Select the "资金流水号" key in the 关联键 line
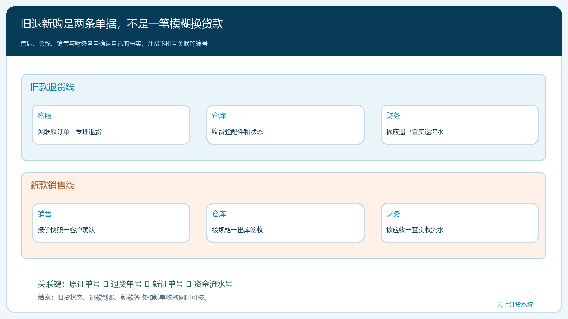Screen dimensions: 568x319 click(x=213, y=284)
